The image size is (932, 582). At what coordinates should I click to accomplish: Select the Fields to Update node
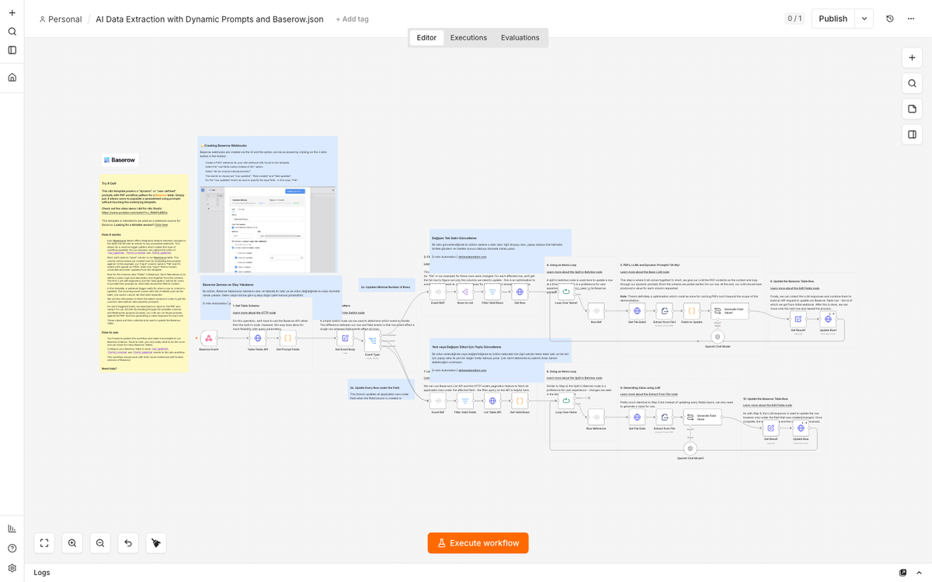(x=691, y=310)
